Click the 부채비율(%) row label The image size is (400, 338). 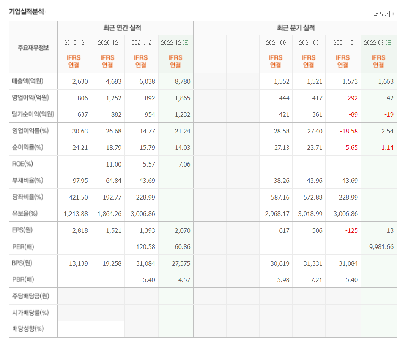(x=28, y=180)
